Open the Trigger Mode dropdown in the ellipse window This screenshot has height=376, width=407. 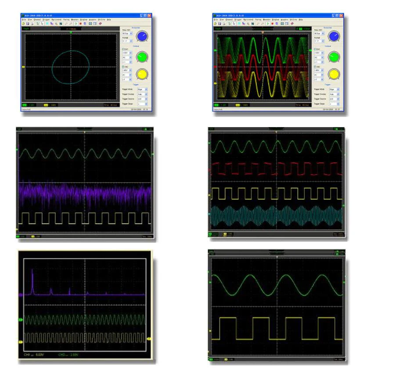point(143,89)
